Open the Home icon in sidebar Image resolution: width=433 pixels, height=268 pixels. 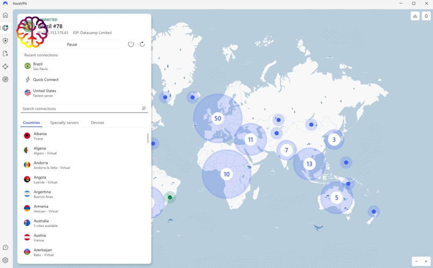5,15
